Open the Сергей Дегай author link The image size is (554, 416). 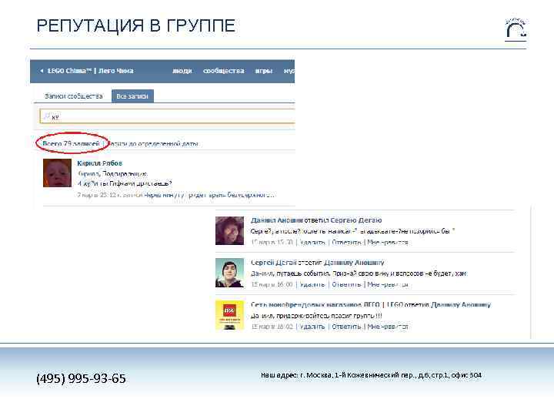(273, 263)
